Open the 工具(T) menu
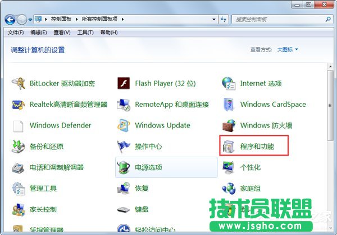Viewport: 337px width, 235px height. pyautogui.click(x=85, y=32)
